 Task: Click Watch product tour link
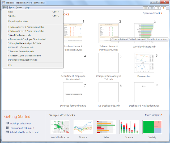click(20, 124)
